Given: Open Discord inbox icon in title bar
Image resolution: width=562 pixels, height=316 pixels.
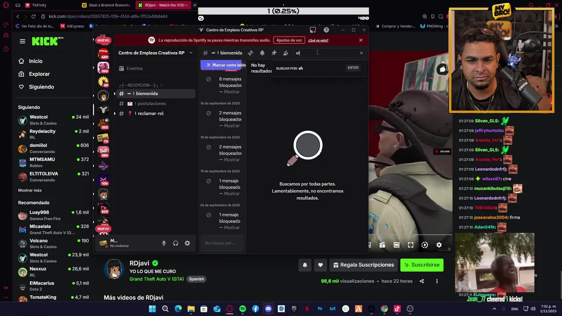Looking at the screenshot, I should point(313,30).
